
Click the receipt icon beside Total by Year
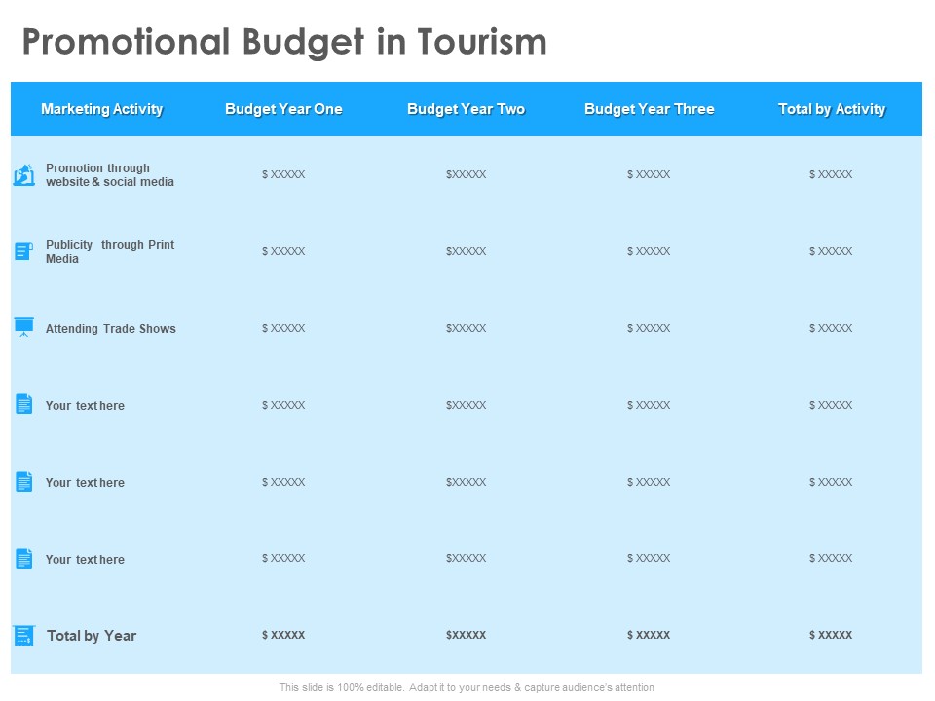coord(23,636)
